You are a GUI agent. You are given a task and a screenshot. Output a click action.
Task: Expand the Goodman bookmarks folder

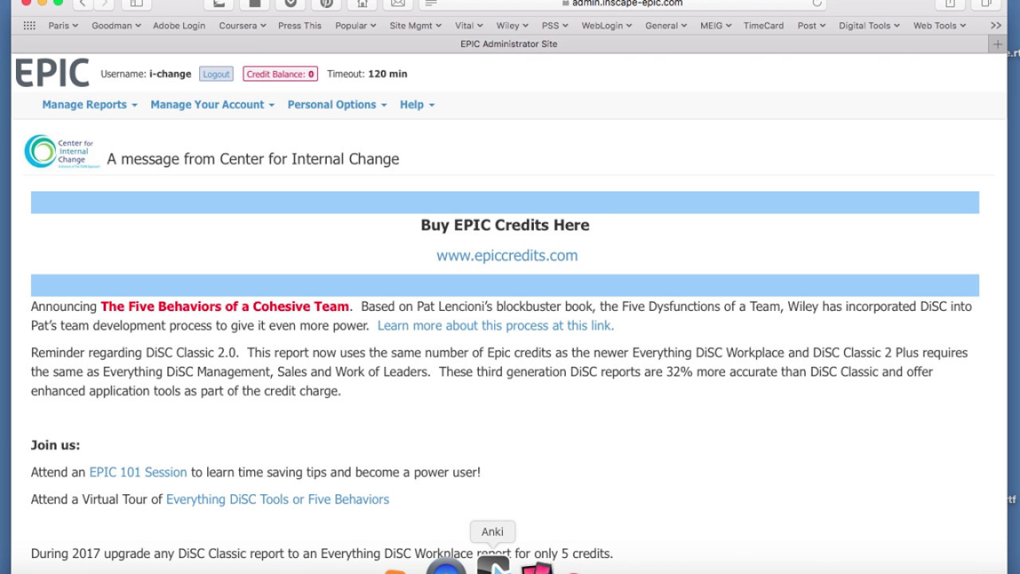(x=116, y=26)
